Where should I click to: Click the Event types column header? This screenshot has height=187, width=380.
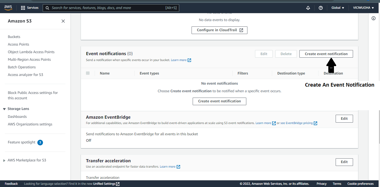click(x=149, y=73)
